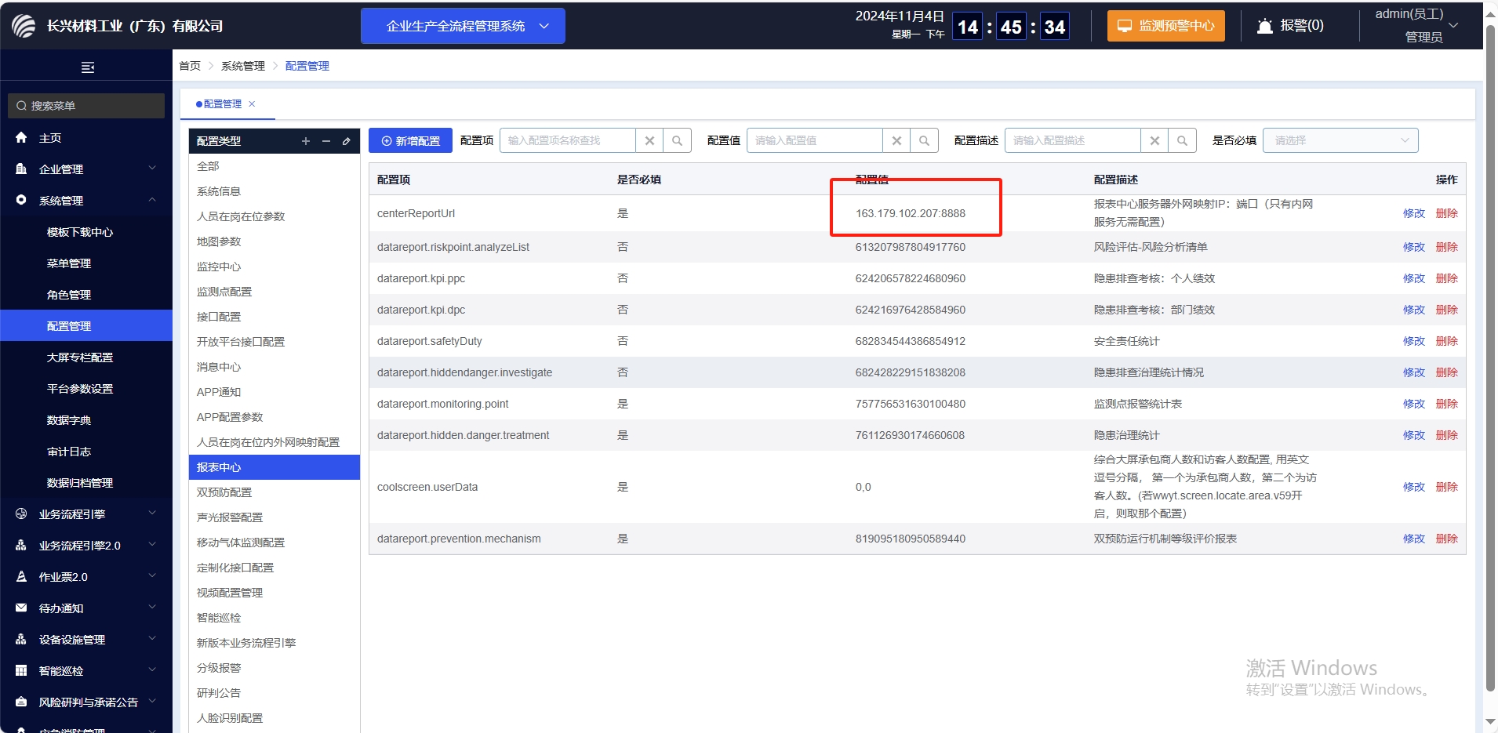Open the 监测预警中心 button
The height and width of the screenshot is (733, 1498).
pos(1165,26)
